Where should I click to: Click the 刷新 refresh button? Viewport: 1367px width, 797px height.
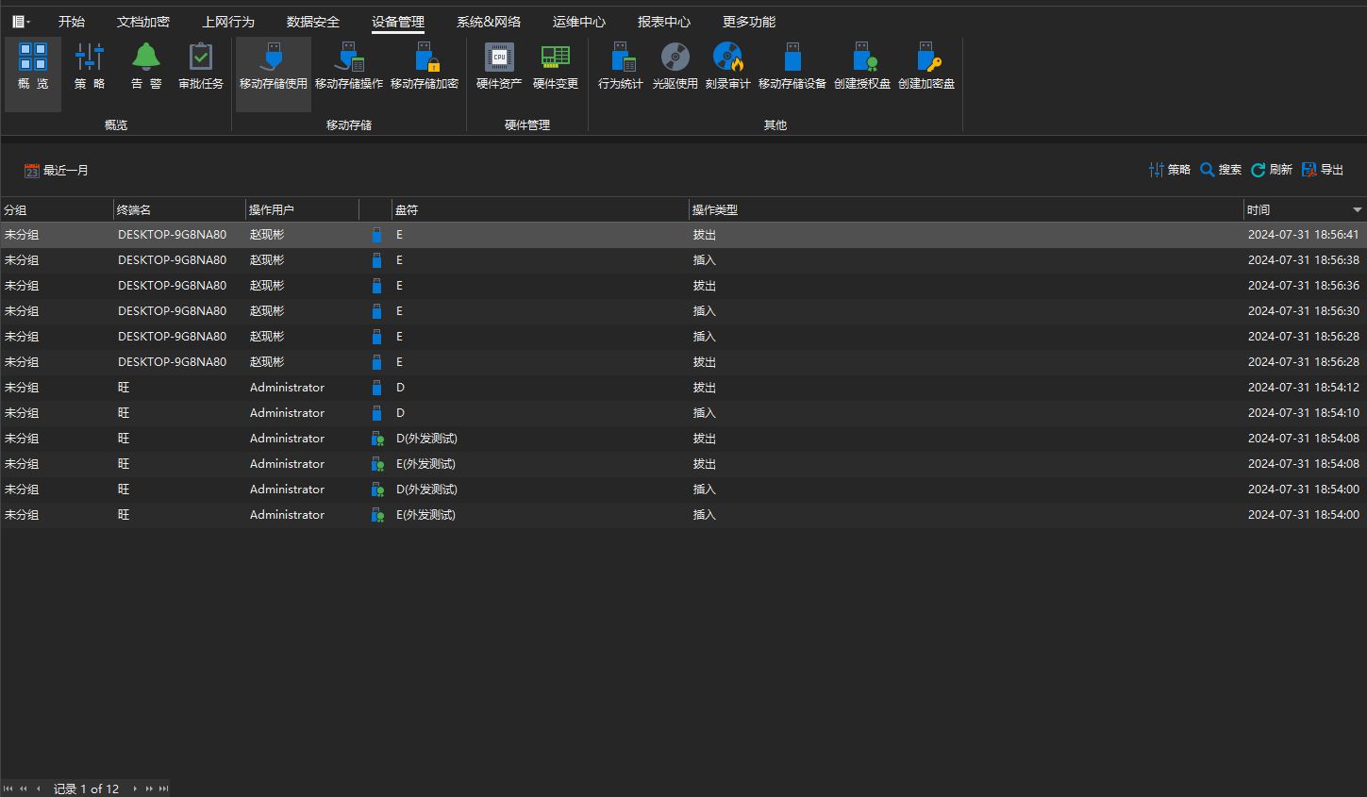tap(1272, 170)
